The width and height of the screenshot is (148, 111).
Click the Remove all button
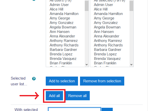77,96
